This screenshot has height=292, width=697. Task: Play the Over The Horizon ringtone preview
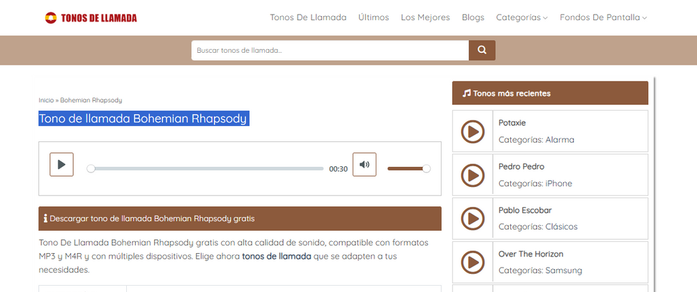[x=472, y=262]
